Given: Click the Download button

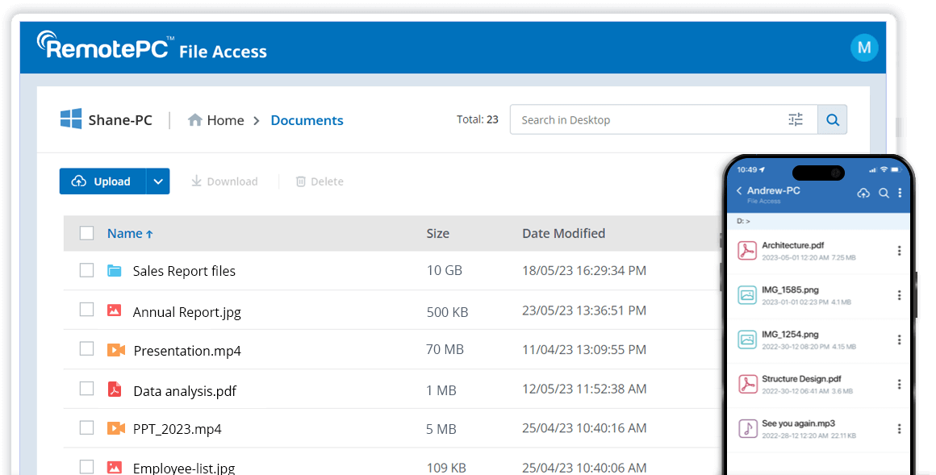Looking at the screenshot, I should 224,181.
